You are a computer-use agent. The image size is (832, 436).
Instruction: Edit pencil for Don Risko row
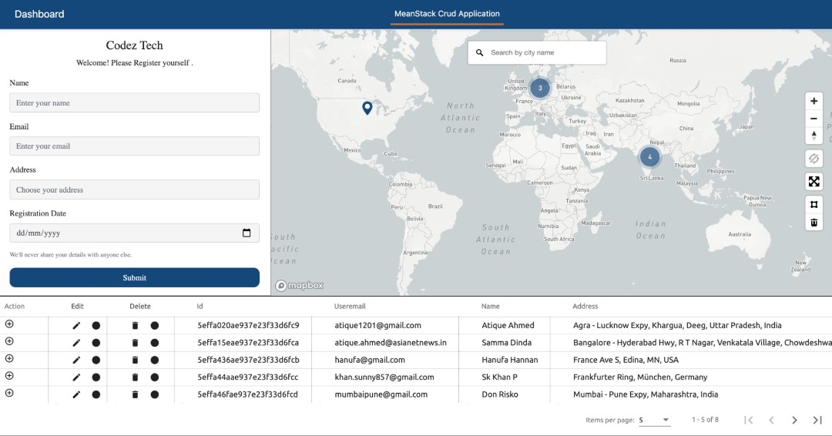[76, 394]
